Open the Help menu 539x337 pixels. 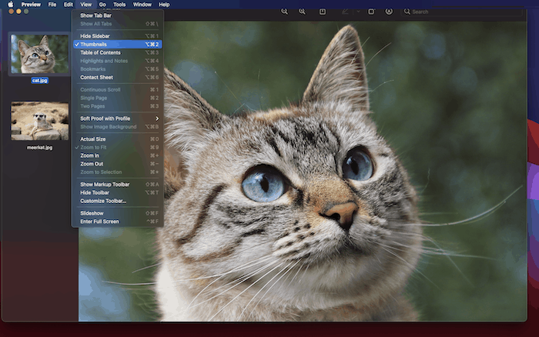click(164, 5)
